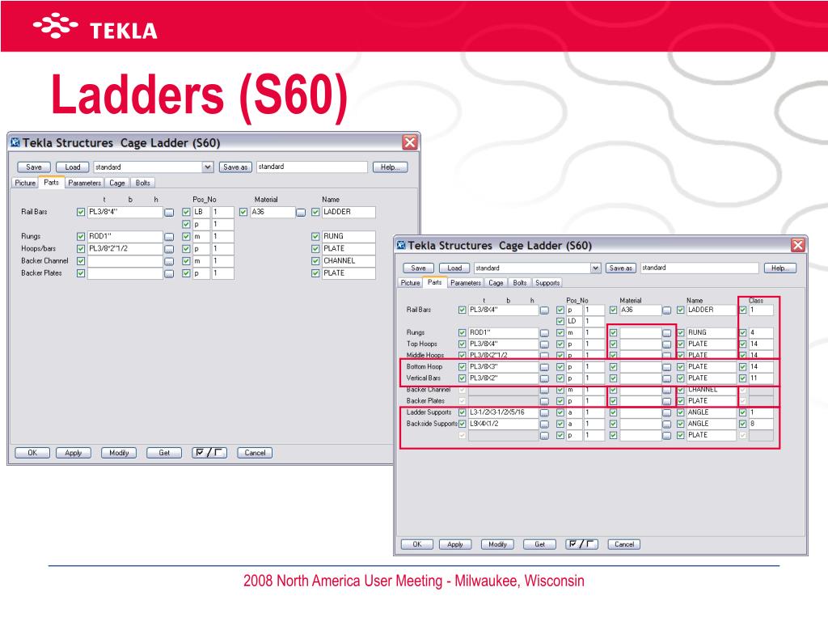
Task: Click Get button in right dialog
Action: click(539, 544)
